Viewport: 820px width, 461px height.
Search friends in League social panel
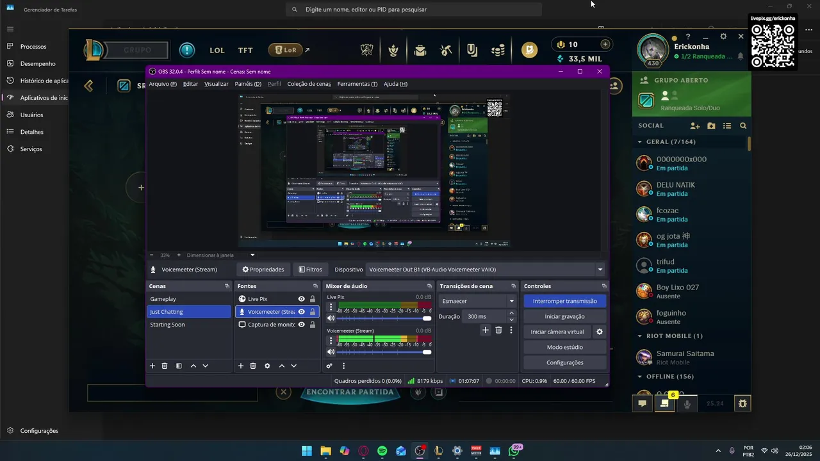743,126
